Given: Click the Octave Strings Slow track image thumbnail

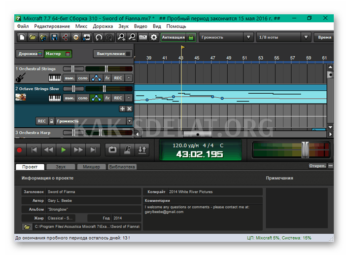Looking at the screenshot, I should (x=21, y=97).
